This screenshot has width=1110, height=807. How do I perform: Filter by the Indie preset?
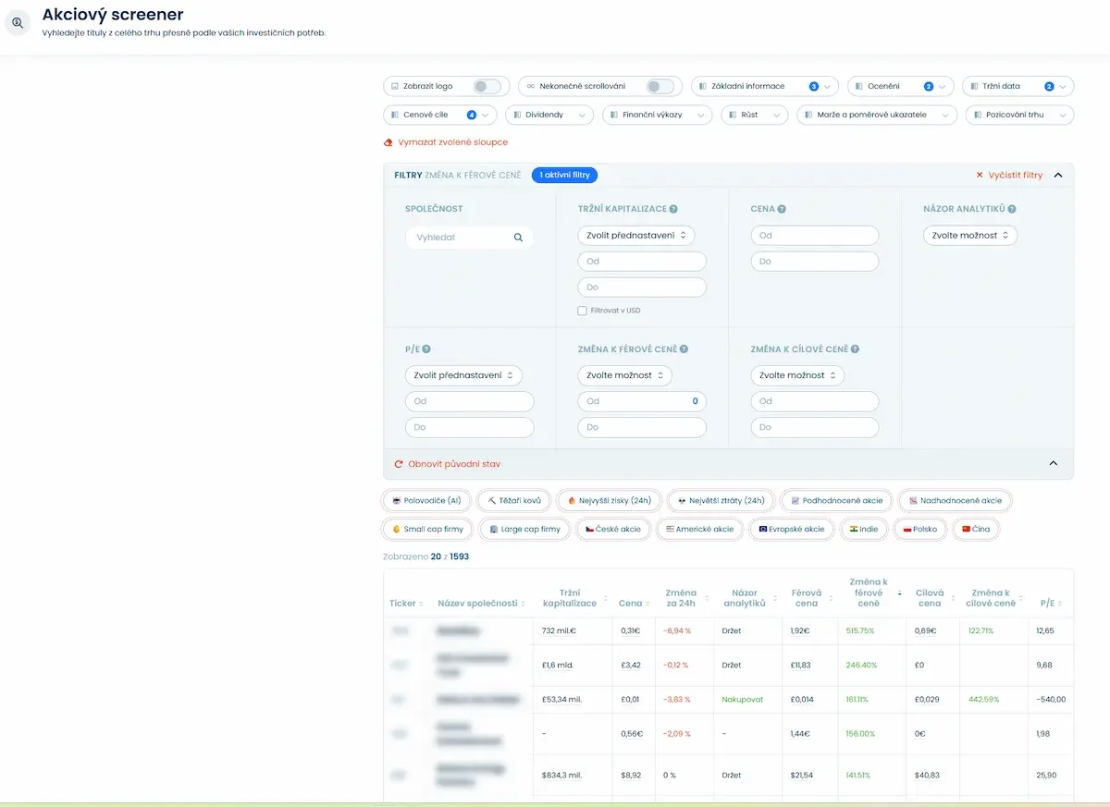[x=864, y=530]
